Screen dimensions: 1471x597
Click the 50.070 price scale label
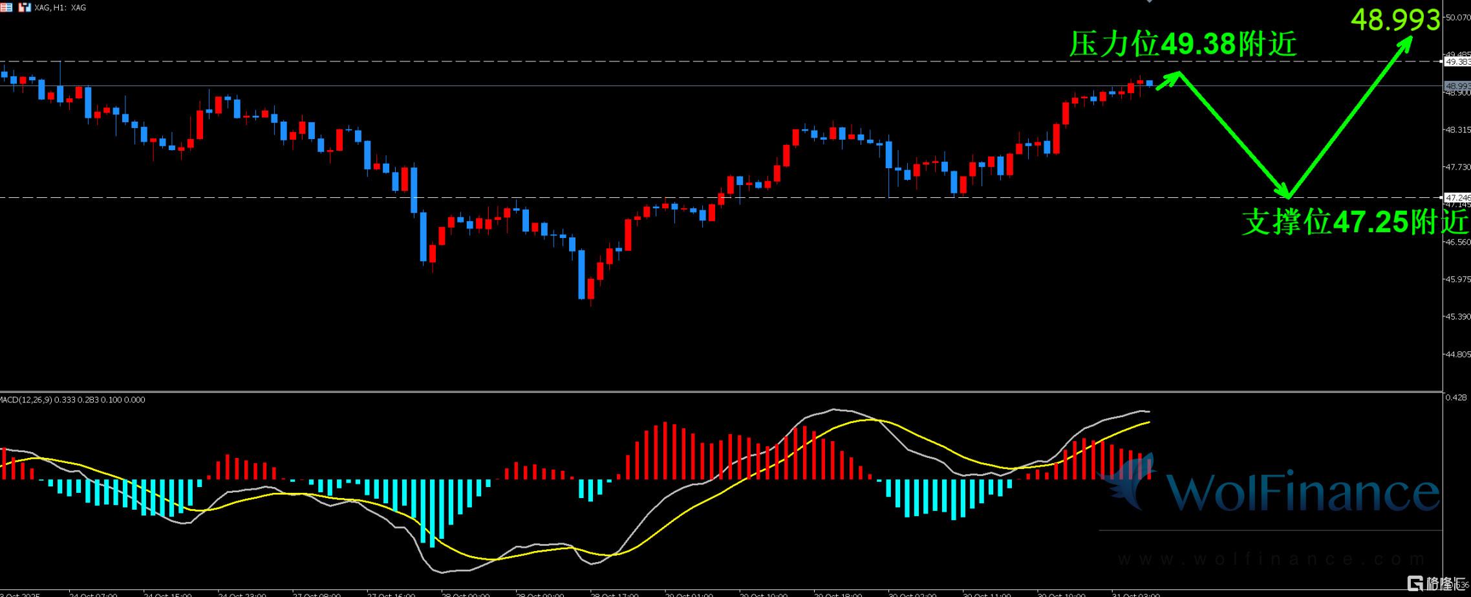[1457, 17]
